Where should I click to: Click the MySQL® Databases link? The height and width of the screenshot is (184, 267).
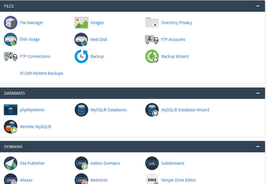click(x=109, y=110)
